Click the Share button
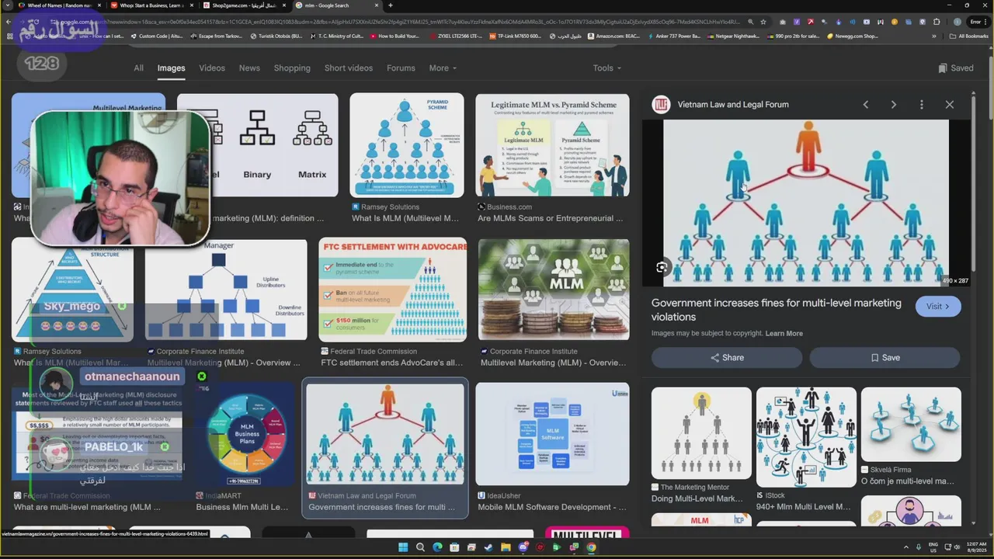Image resolution: width=994 pixels, height=559 pixels. pos(727,357)
